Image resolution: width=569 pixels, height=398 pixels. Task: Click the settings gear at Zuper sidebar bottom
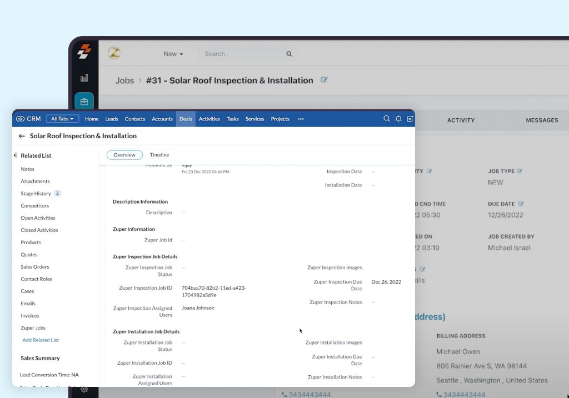coord(84,389)
